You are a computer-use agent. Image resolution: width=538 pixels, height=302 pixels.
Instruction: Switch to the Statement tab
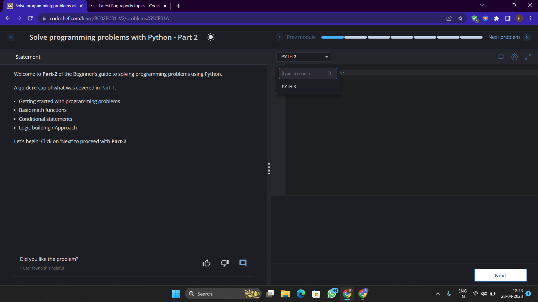[x=28, y=57]
